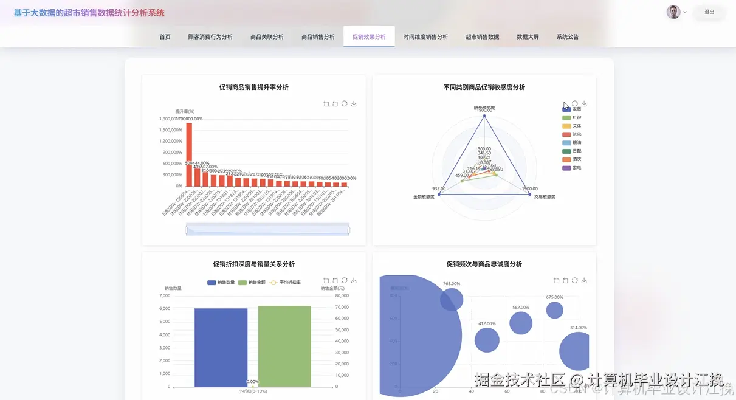Click restore icon in 促销商品销售提升率分析 chart
This screenshot has width=736, height=400.
point(344,103)
